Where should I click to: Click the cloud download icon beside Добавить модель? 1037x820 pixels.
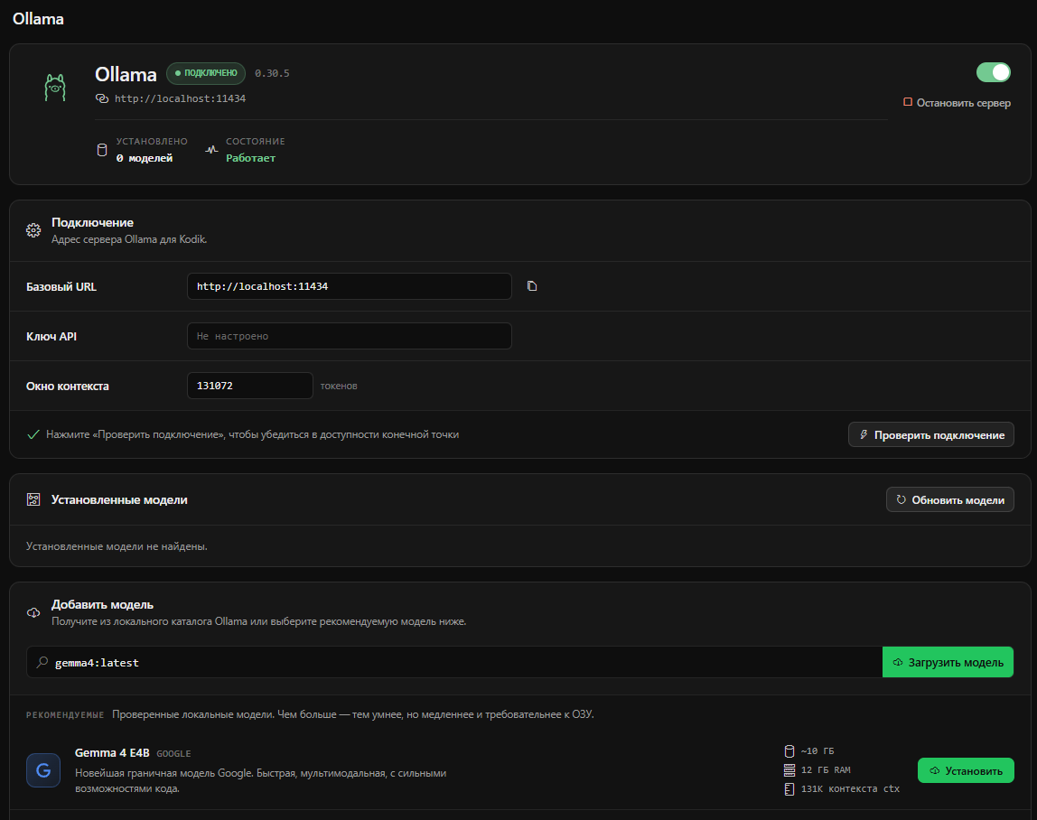[x=33, y=612]
